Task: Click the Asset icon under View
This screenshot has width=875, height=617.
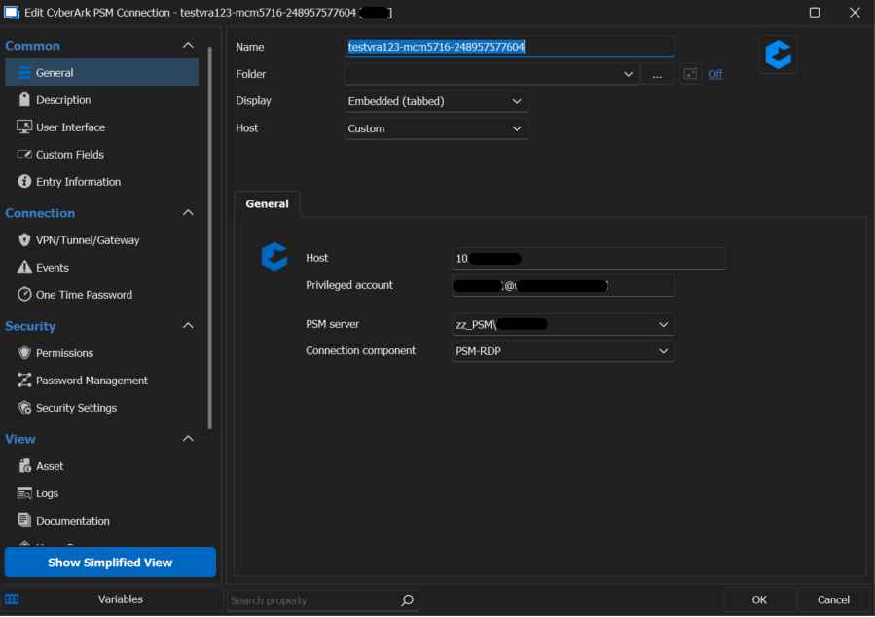Action: 24,466
